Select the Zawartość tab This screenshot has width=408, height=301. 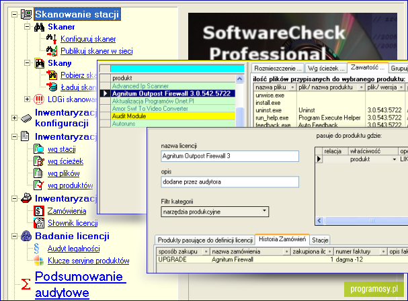pyautogui.click(x=368, y=67)
